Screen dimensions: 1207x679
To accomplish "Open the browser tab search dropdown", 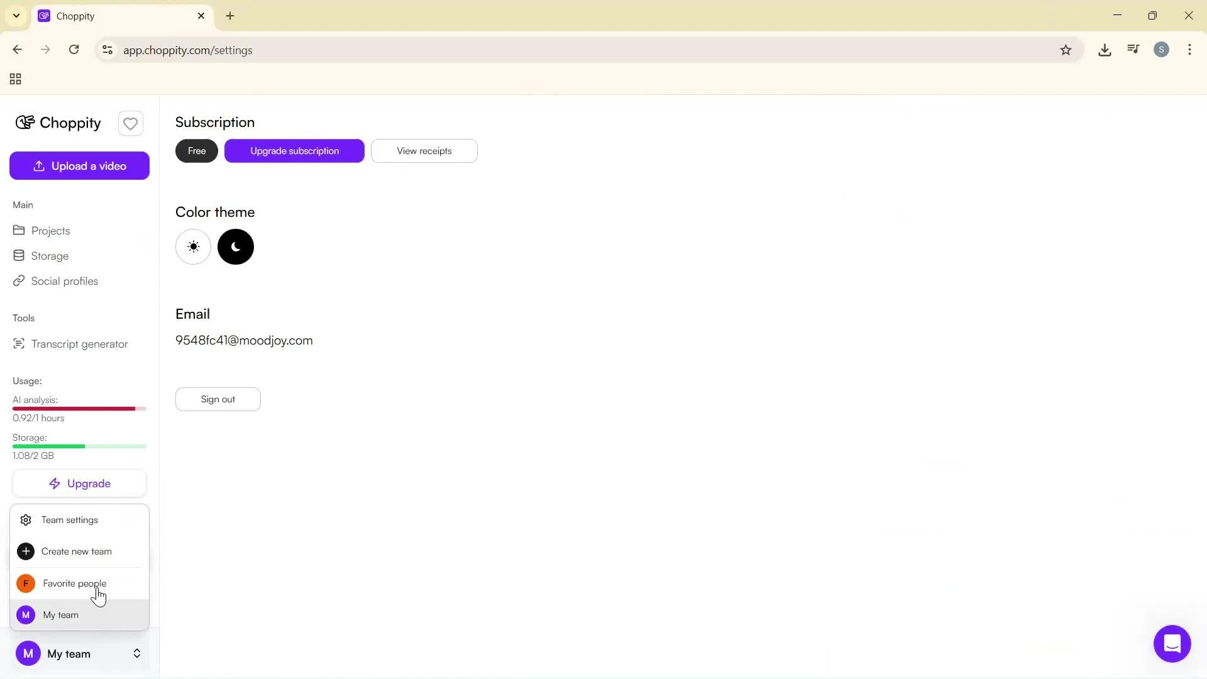I will pyautogui.click(x=16, y=16).
